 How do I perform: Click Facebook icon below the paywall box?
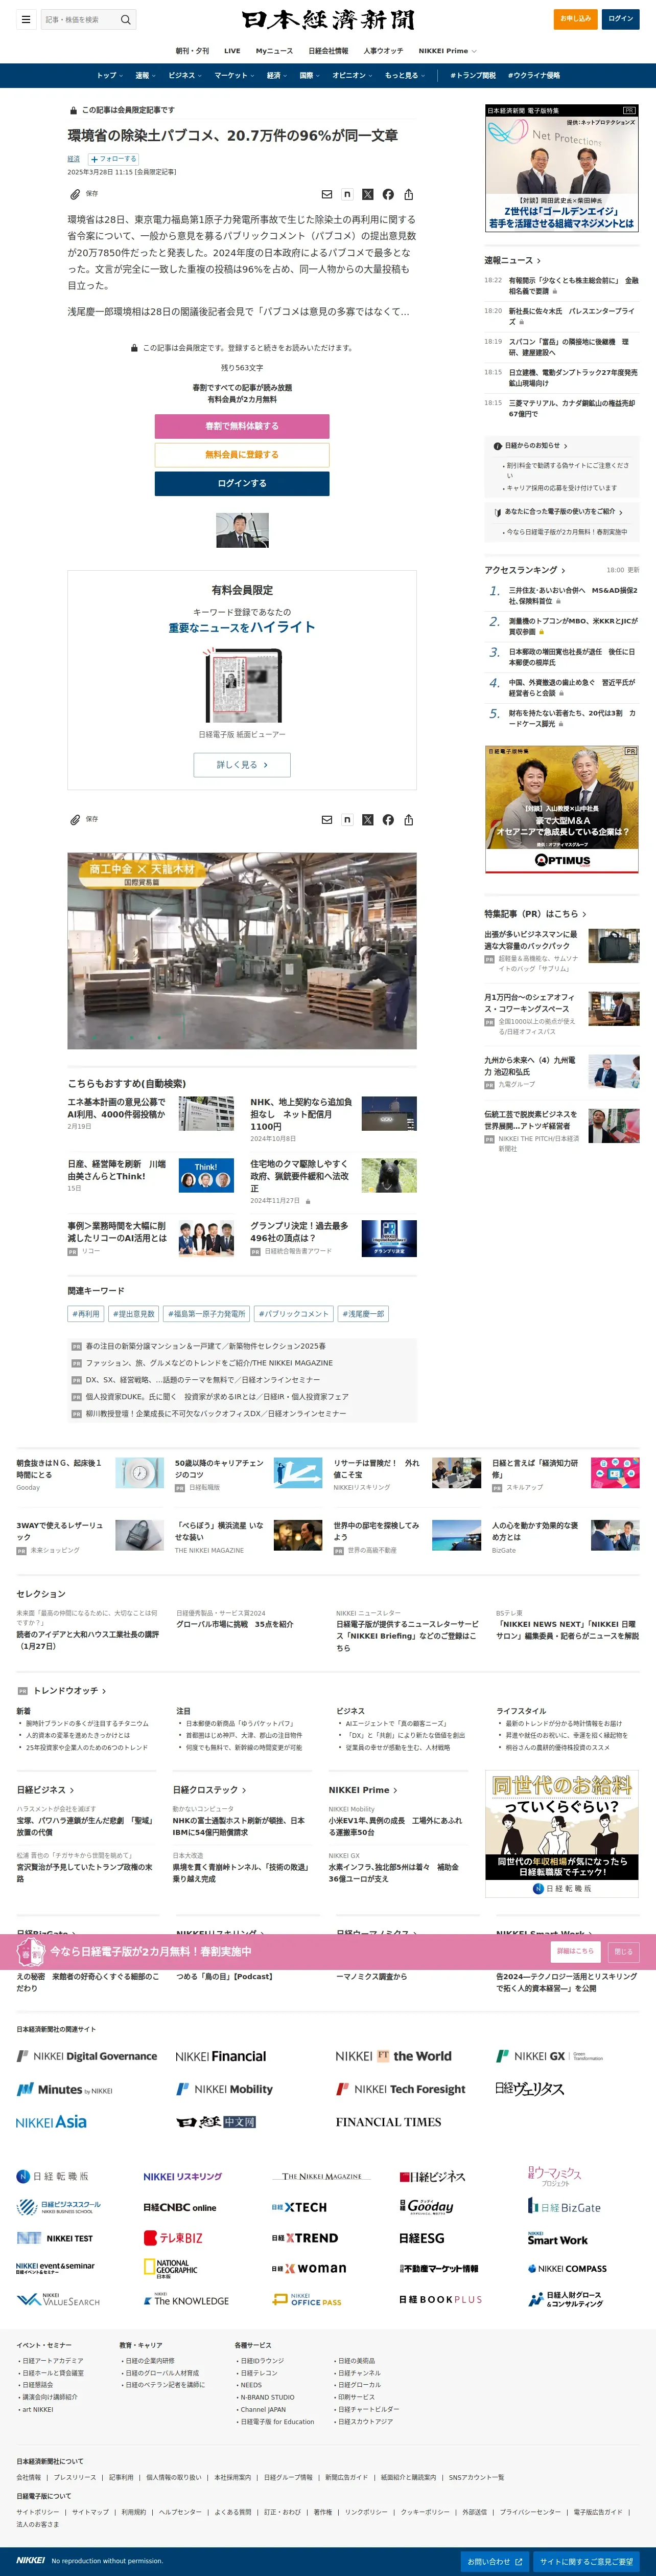click(388, 820)
